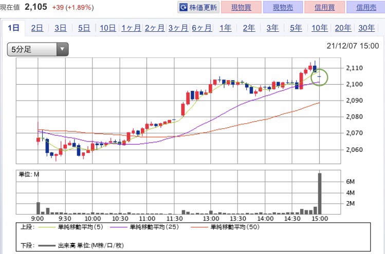
Task: Click the 2,060 price axis label
Action: pyautogui.click(x=354, y=149)
